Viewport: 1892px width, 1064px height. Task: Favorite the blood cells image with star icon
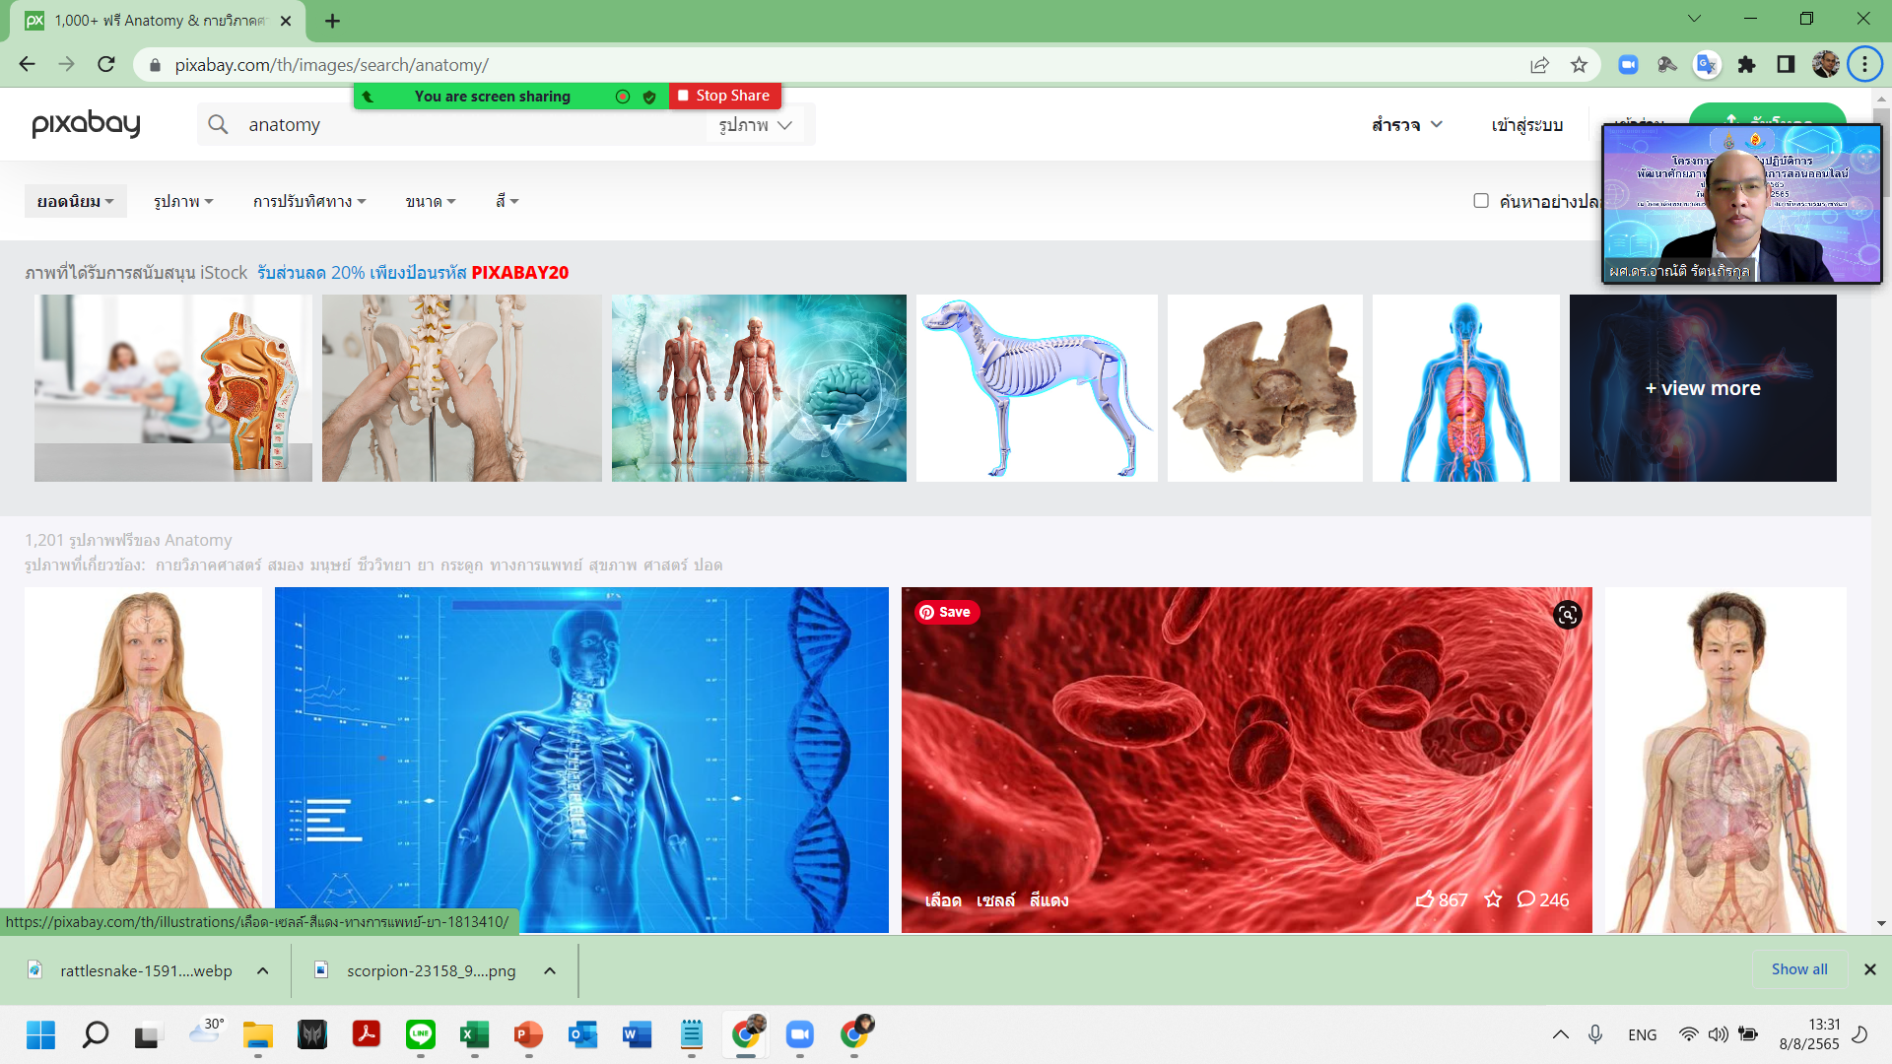pos(1493,899)
